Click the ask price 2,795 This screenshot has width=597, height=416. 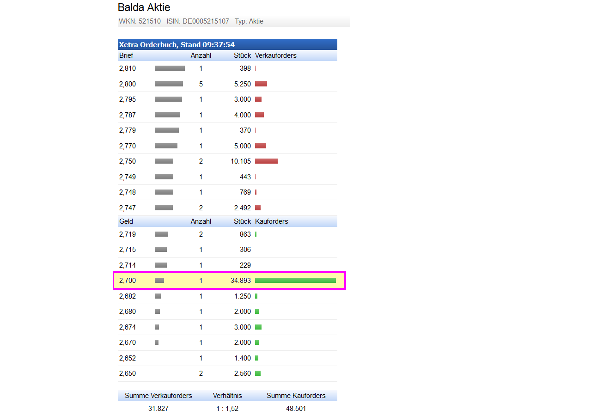point(128,99)
